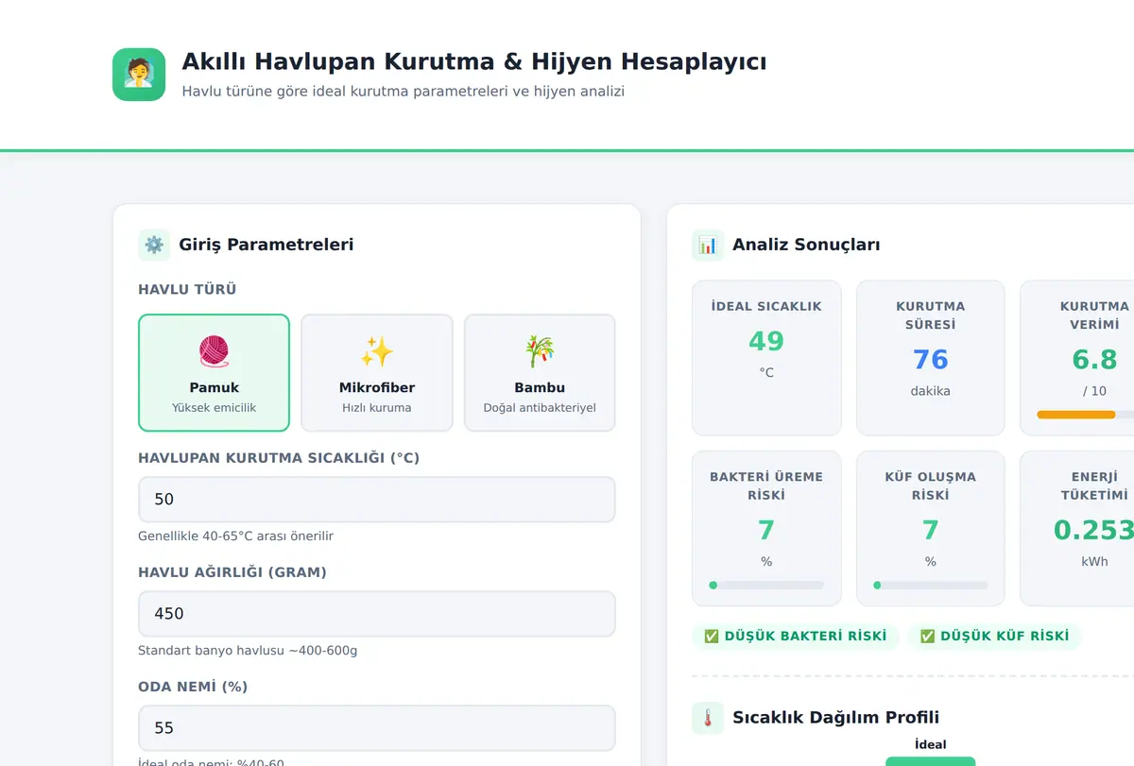1134x766 pixels.
Task: Click the Düşük Küf Riski badge
Action: 995,637
